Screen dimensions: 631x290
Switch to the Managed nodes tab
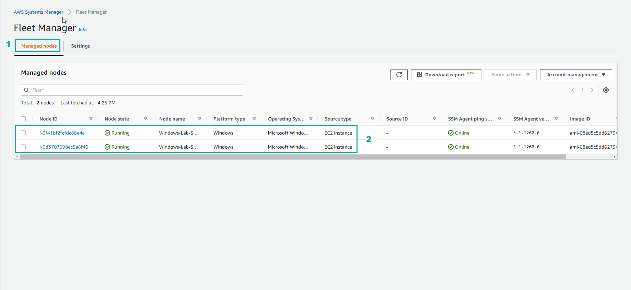point(39,46)
